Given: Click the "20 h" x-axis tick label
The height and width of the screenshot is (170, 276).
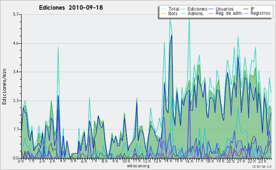Looking at the screenshot, I should pos(230,161).
